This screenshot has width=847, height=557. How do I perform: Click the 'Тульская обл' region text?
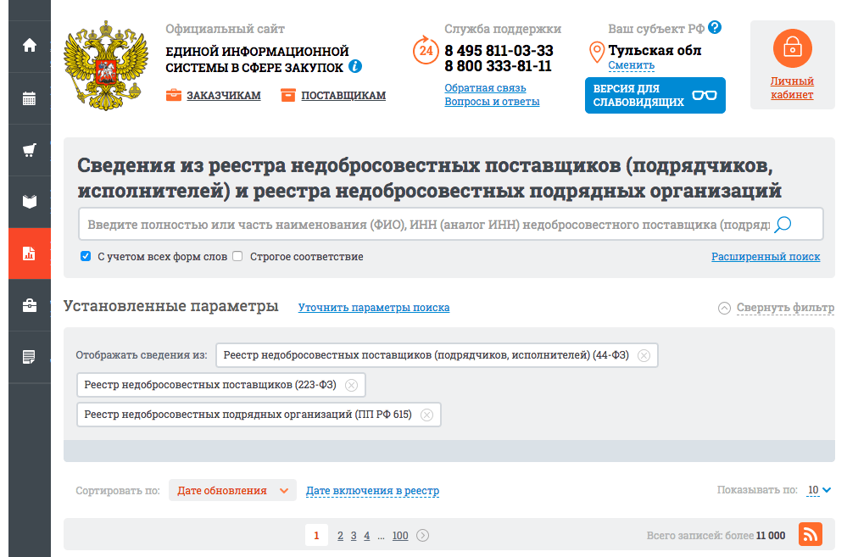coord(655,50)
